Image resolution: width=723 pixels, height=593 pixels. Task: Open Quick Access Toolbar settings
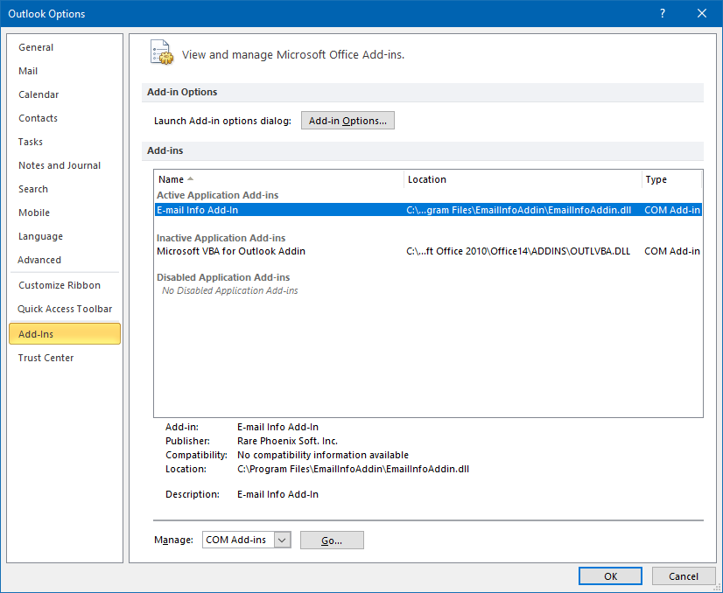pyautogui.click(x=65, y=309)
